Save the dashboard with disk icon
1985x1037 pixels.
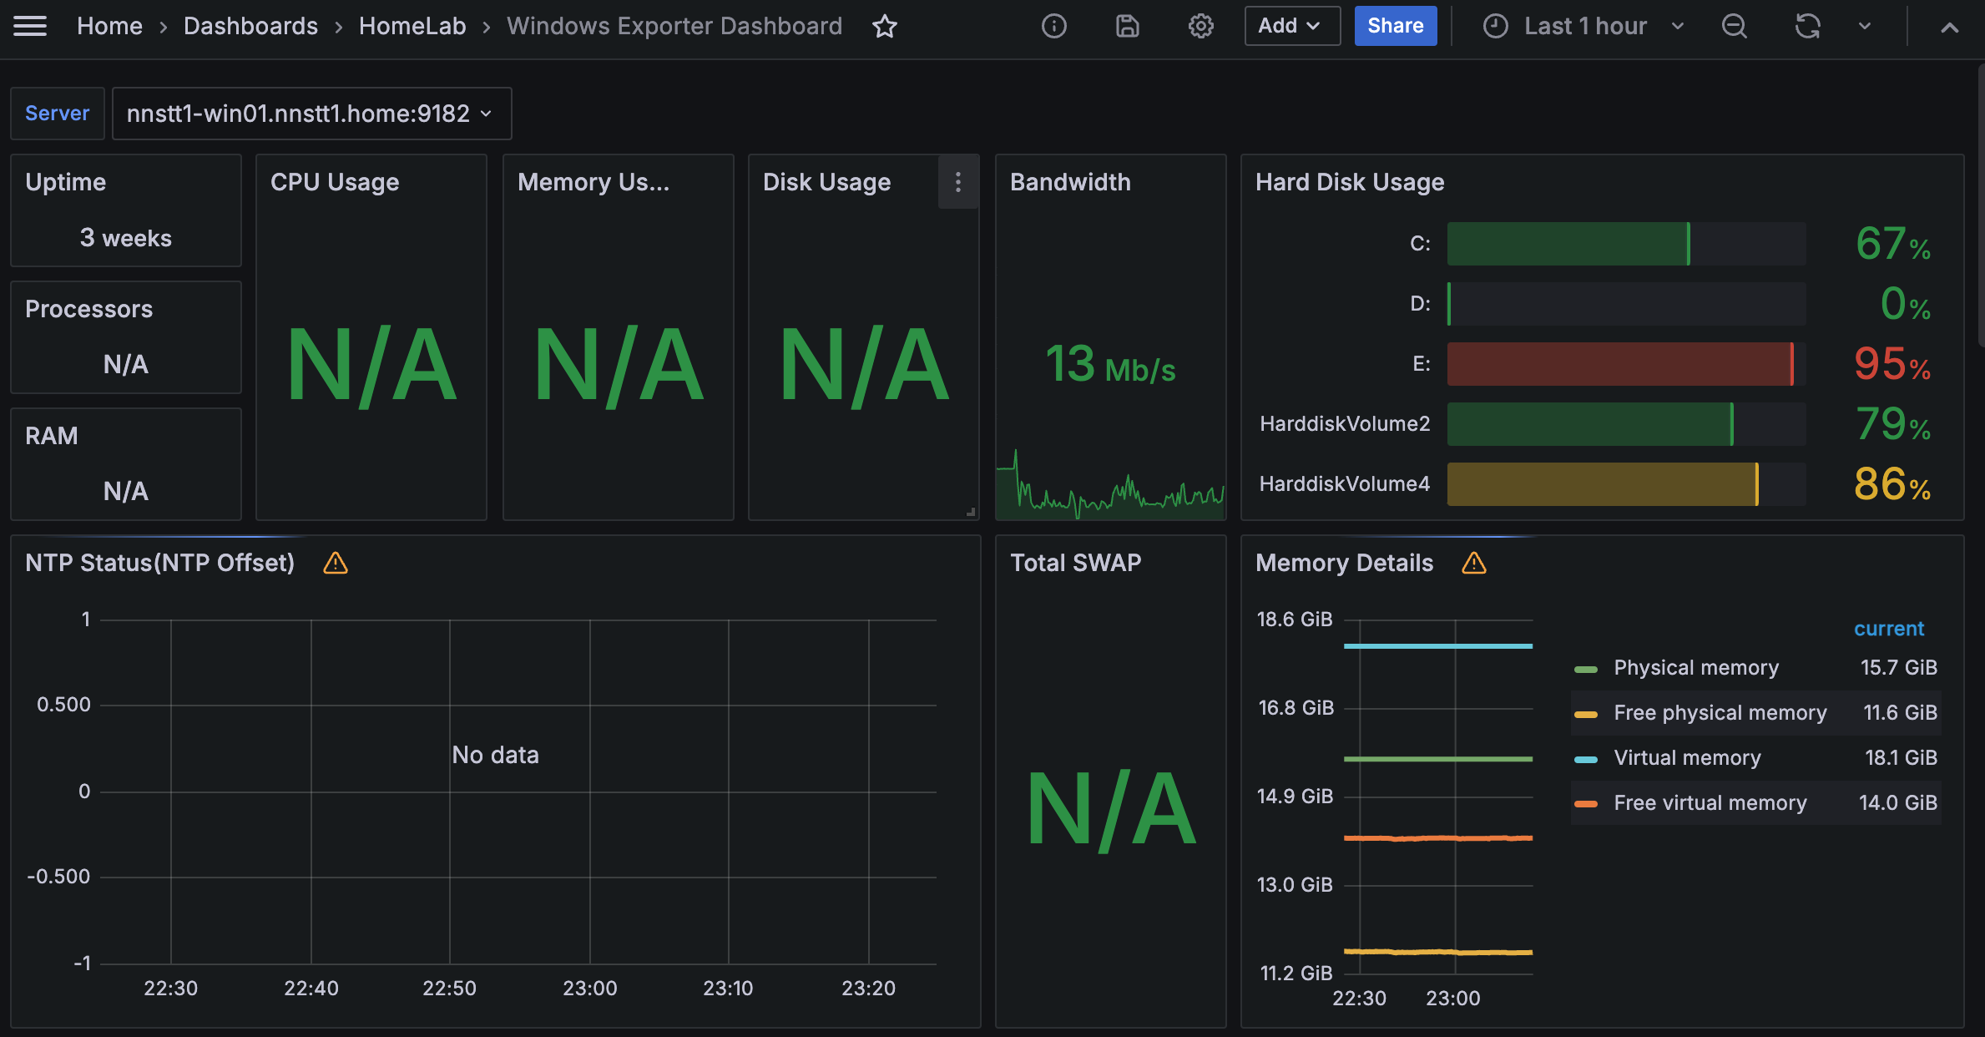coord(1127,27)
